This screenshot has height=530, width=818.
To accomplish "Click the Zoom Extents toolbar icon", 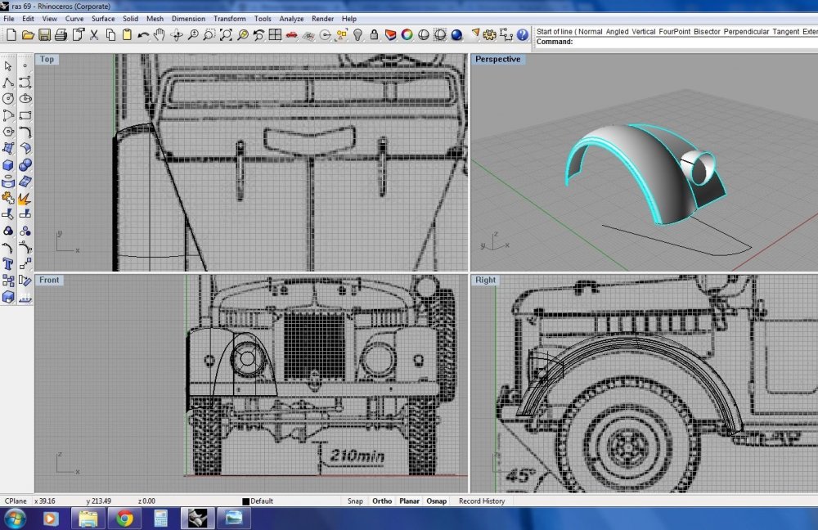I will coord(226,35).
